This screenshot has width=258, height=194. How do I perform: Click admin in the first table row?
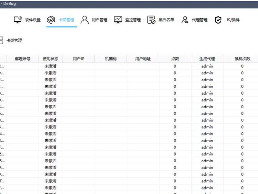207,66
